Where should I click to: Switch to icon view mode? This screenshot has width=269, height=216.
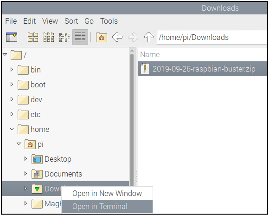pos(33,37)
